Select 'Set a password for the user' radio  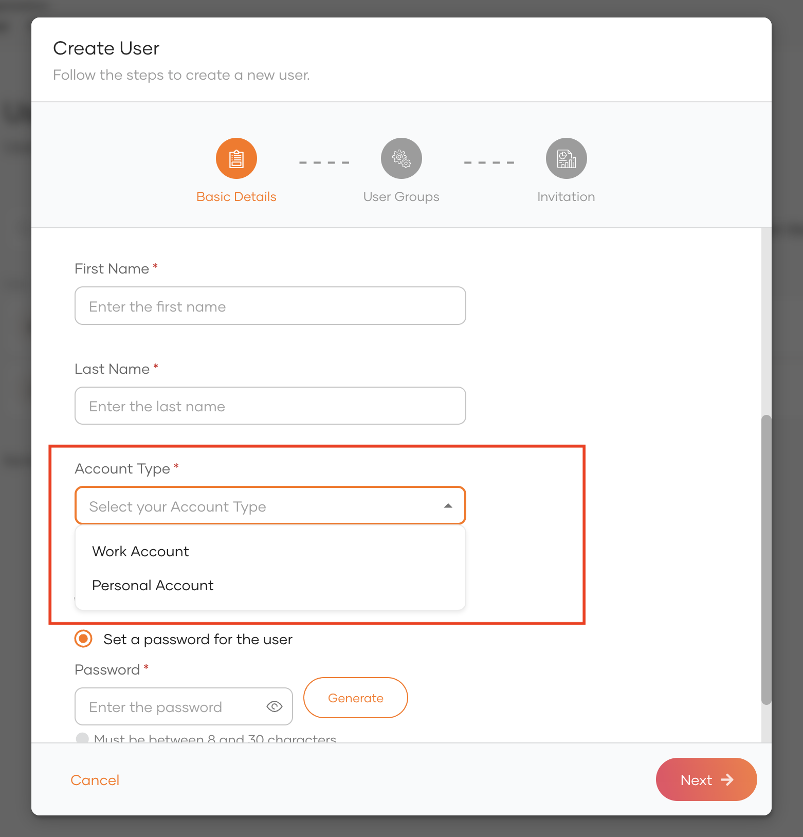click(x=83, y=639)
